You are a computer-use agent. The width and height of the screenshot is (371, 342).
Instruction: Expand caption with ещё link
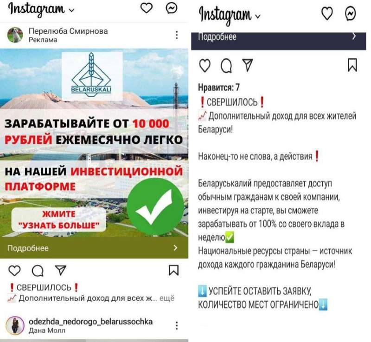click(167, 298)
